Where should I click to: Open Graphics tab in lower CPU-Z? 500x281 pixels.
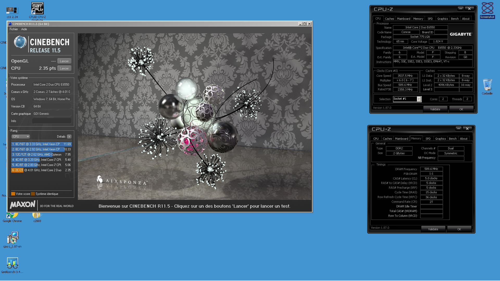tap(440, 139)
